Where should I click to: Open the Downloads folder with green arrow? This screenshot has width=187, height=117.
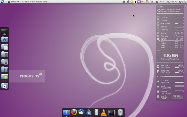pyautogui.click(x=4, y=77)
